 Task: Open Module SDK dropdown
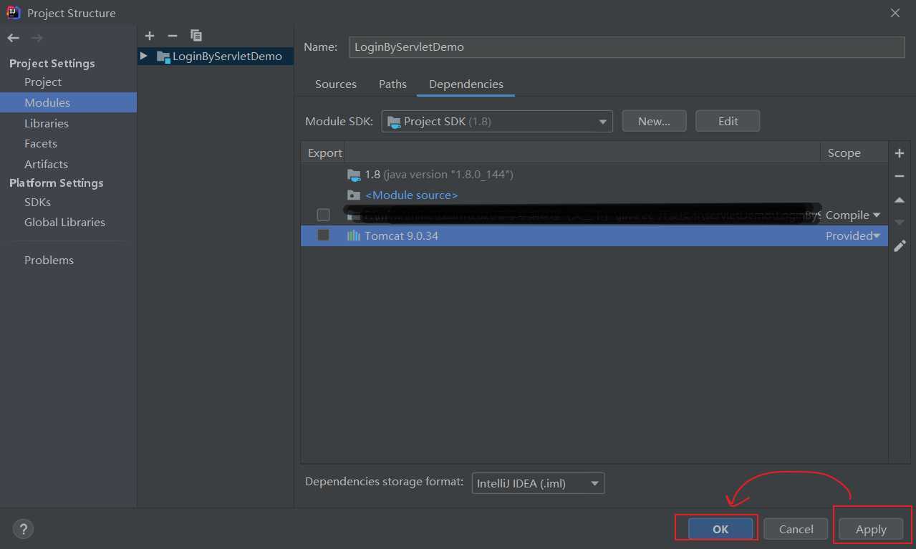pos(497,122)
